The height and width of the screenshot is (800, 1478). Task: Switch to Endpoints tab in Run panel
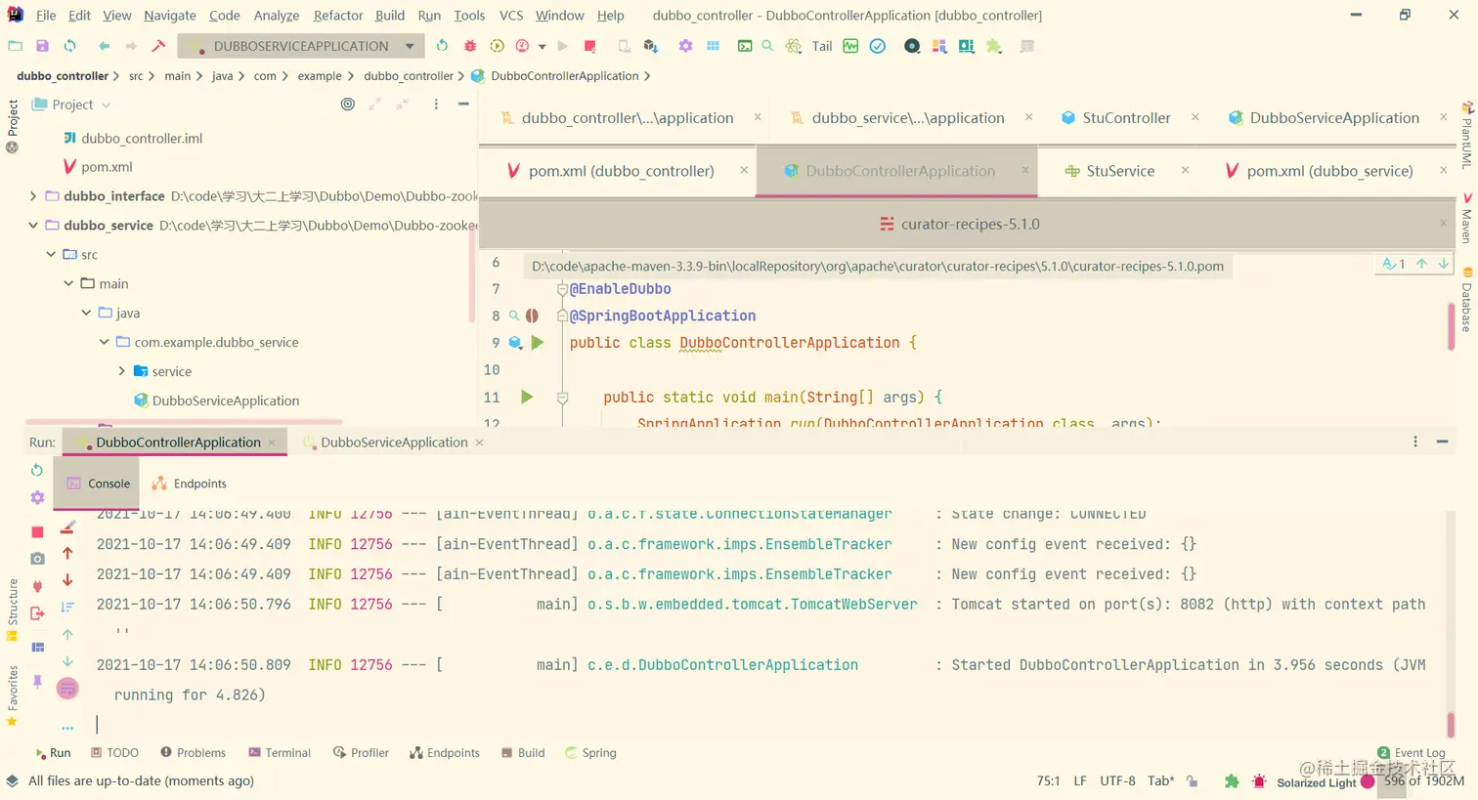pos(190,484)
